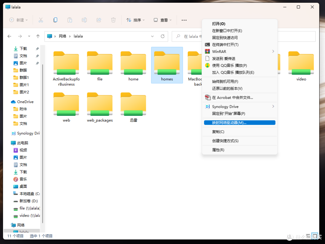Select the video shared folder

click(301, 66)
